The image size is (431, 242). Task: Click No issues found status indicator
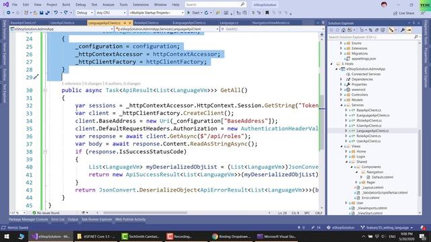[x=46, y=213]
